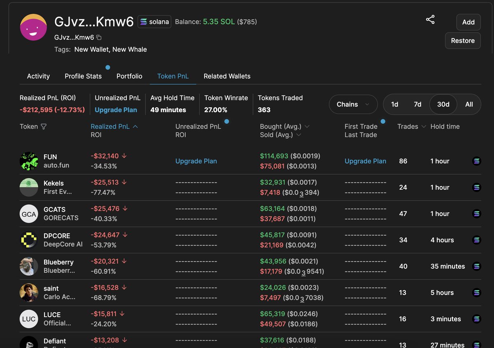Open the Chains dropdown
The height and width of the screenshot is (348, 494).
pos(353,104)
